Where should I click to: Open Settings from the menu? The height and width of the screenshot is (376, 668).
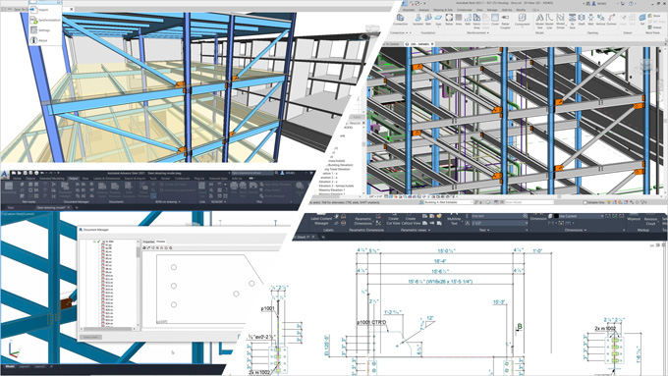pos(45,30)
